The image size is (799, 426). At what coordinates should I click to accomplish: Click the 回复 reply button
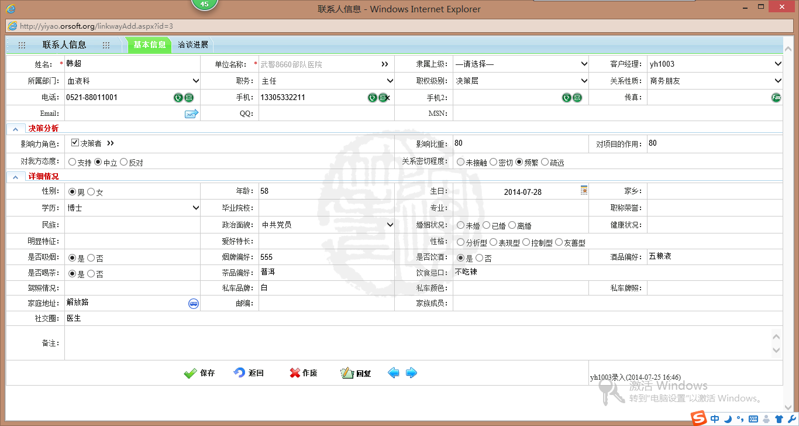point(356,373)
